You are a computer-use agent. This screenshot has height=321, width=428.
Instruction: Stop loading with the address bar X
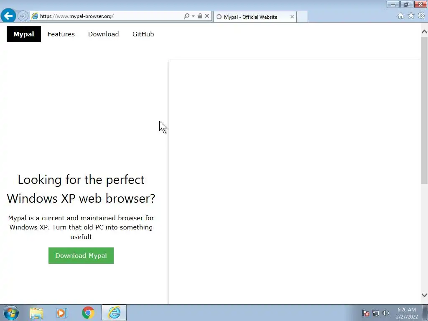click(207, 16)
